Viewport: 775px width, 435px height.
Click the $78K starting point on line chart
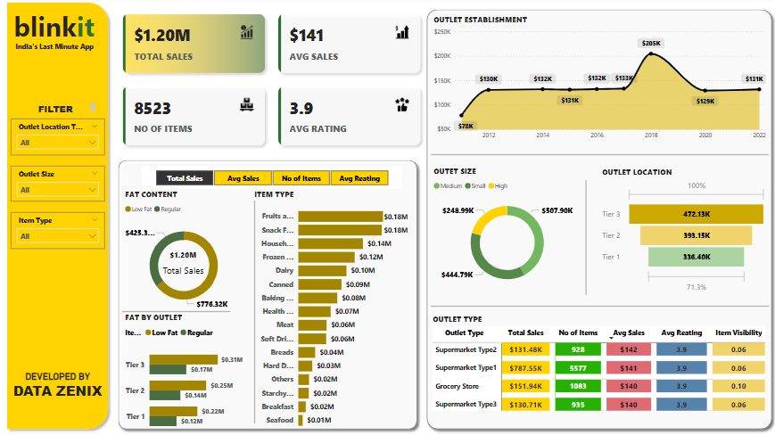point(462,115)
